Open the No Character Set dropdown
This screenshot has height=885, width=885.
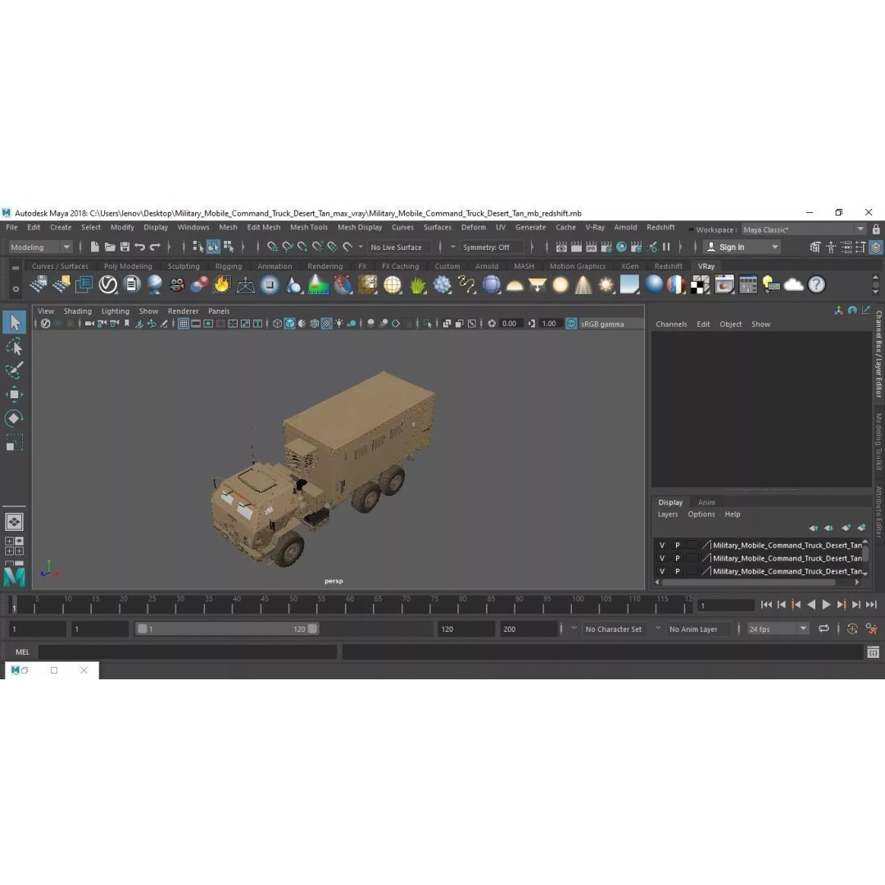(x=614, y=629)
